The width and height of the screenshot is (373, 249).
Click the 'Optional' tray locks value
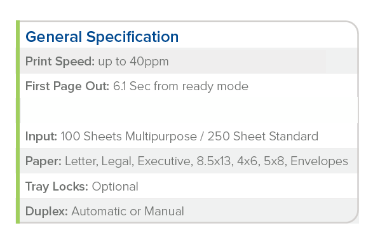point(115,187)
